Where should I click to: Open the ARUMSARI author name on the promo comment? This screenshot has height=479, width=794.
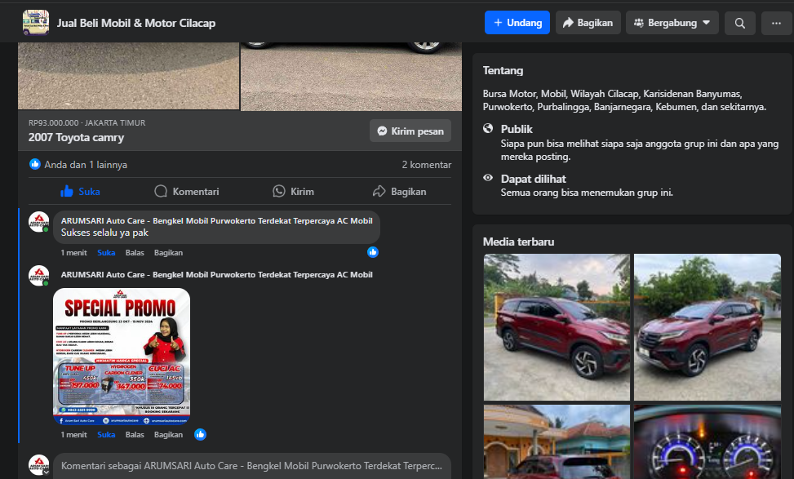pos(217,274)
